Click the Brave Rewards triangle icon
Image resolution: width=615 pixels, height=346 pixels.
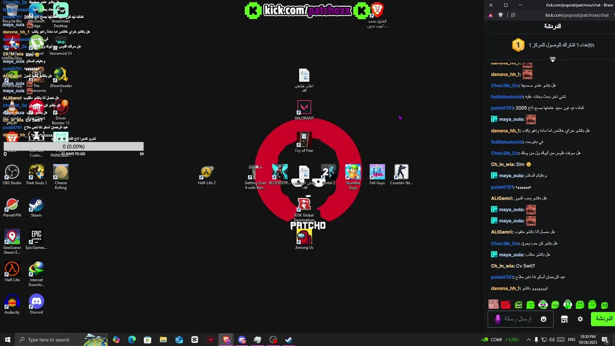tap(491, 15)
